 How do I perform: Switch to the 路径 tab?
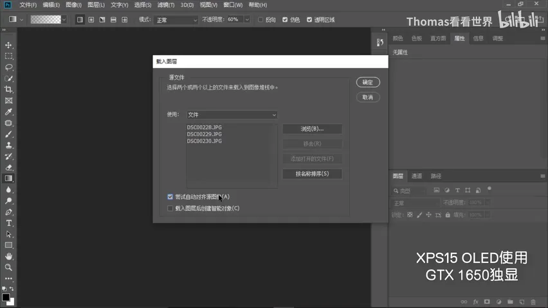[436, 176]
